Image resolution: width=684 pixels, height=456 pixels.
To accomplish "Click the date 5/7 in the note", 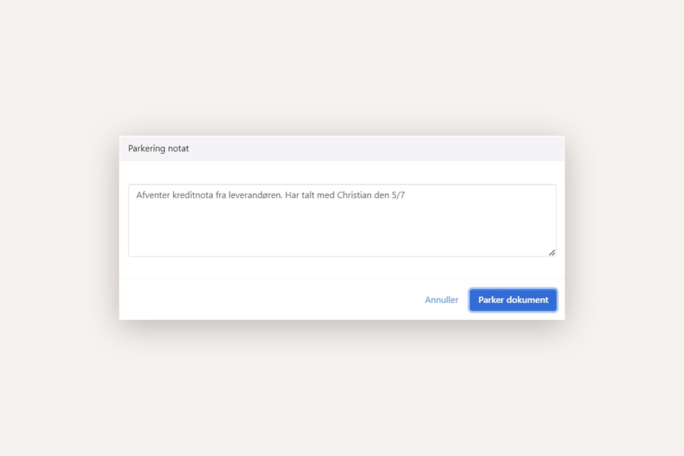I will (x=397, y=195).
